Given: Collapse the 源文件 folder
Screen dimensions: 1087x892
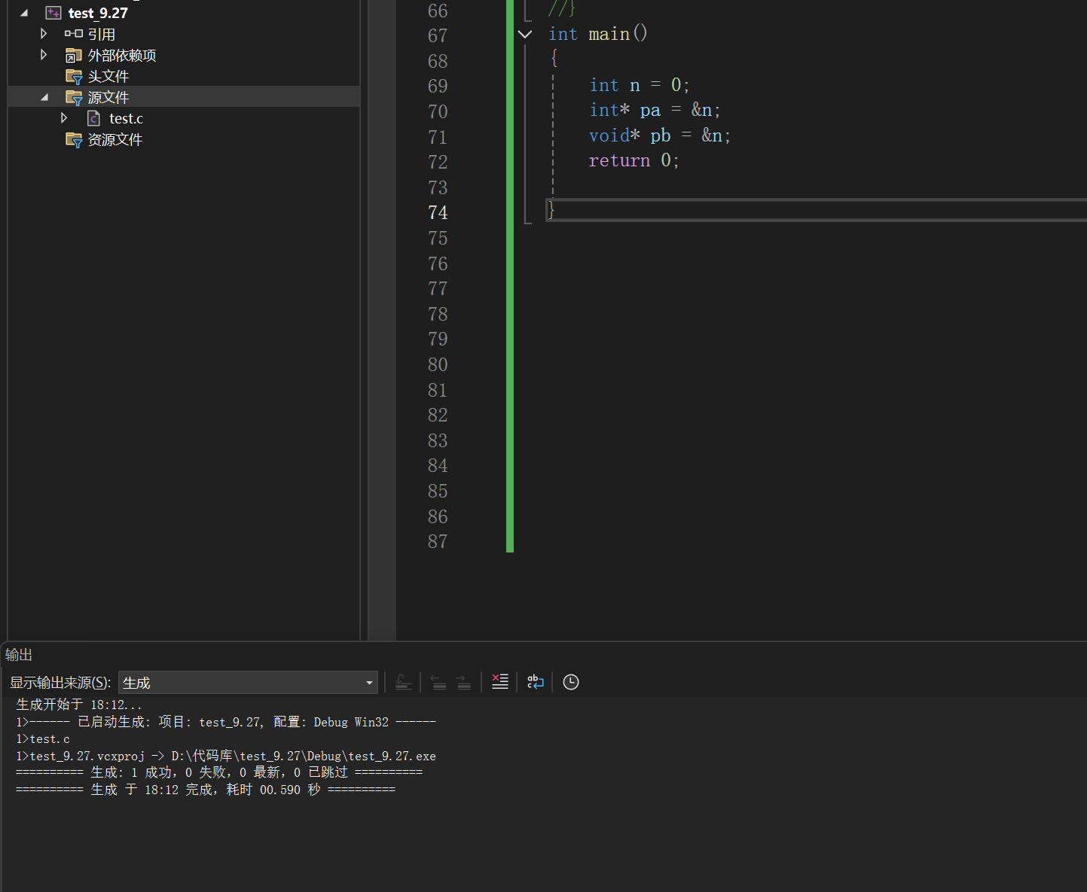Looking at the screenshot, I should pos(44,97).
